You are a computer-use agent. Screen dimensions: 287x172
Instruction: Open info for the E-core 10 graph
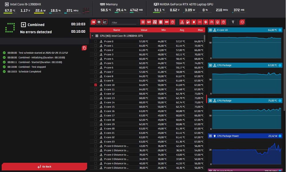[280, 30]
